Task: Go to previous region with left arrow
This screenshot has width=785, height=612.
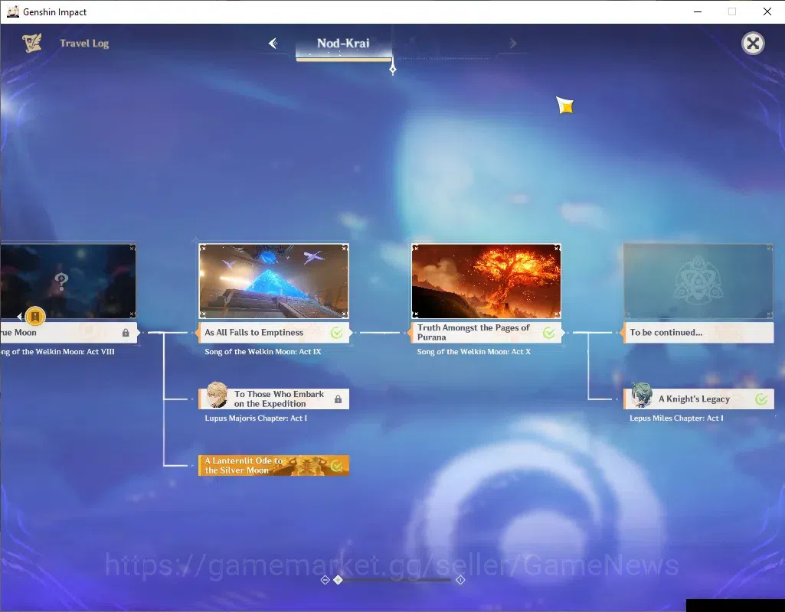Action: click(273, 44)
